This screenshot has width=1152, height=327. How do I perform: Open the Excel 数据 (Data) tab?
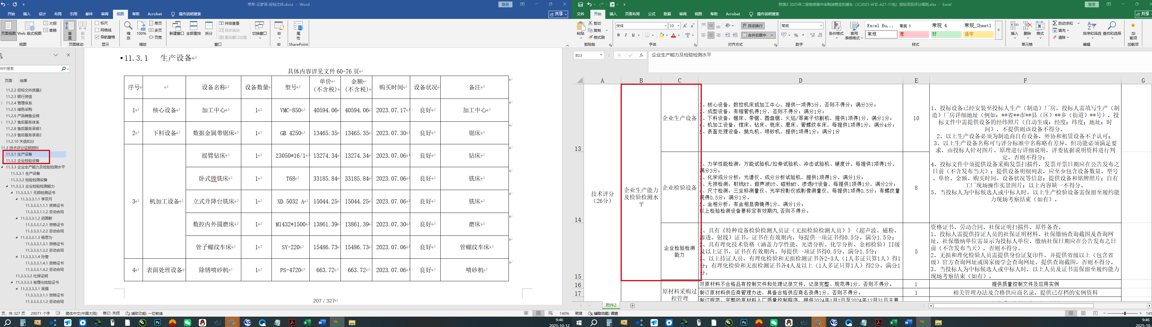click(667, 14)
